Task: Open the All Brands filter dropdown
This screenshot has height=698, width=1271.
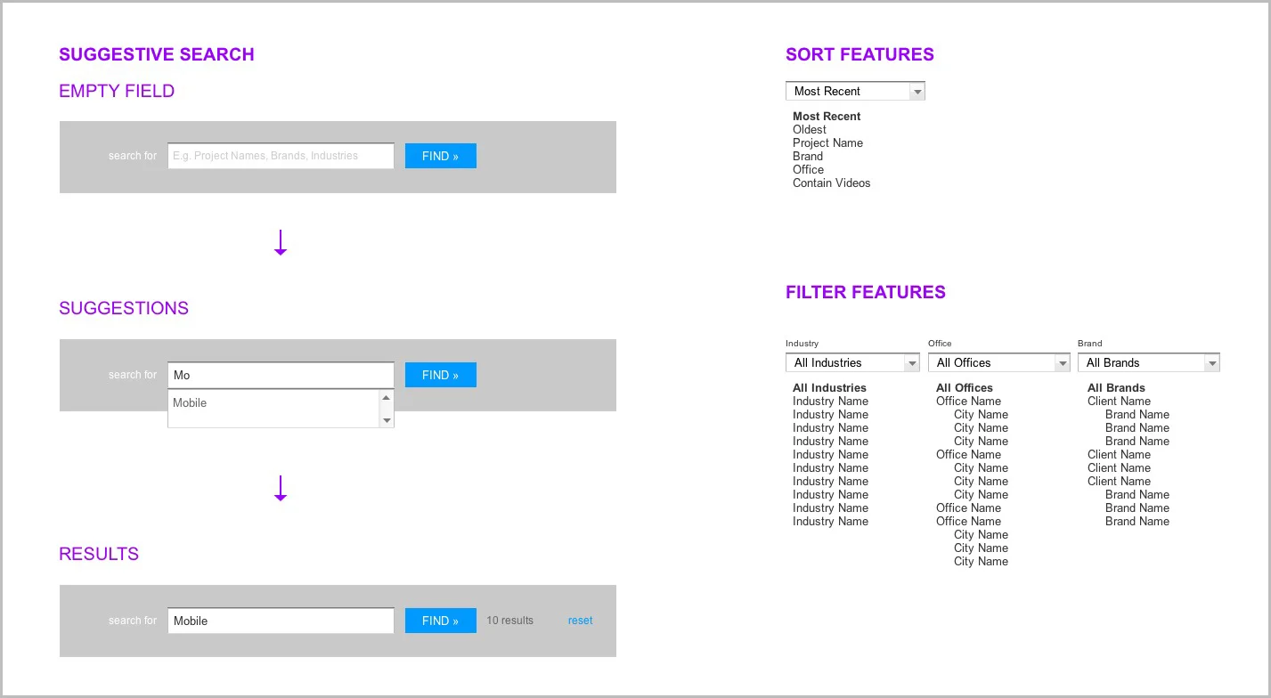Action: tap(1211, 362)
